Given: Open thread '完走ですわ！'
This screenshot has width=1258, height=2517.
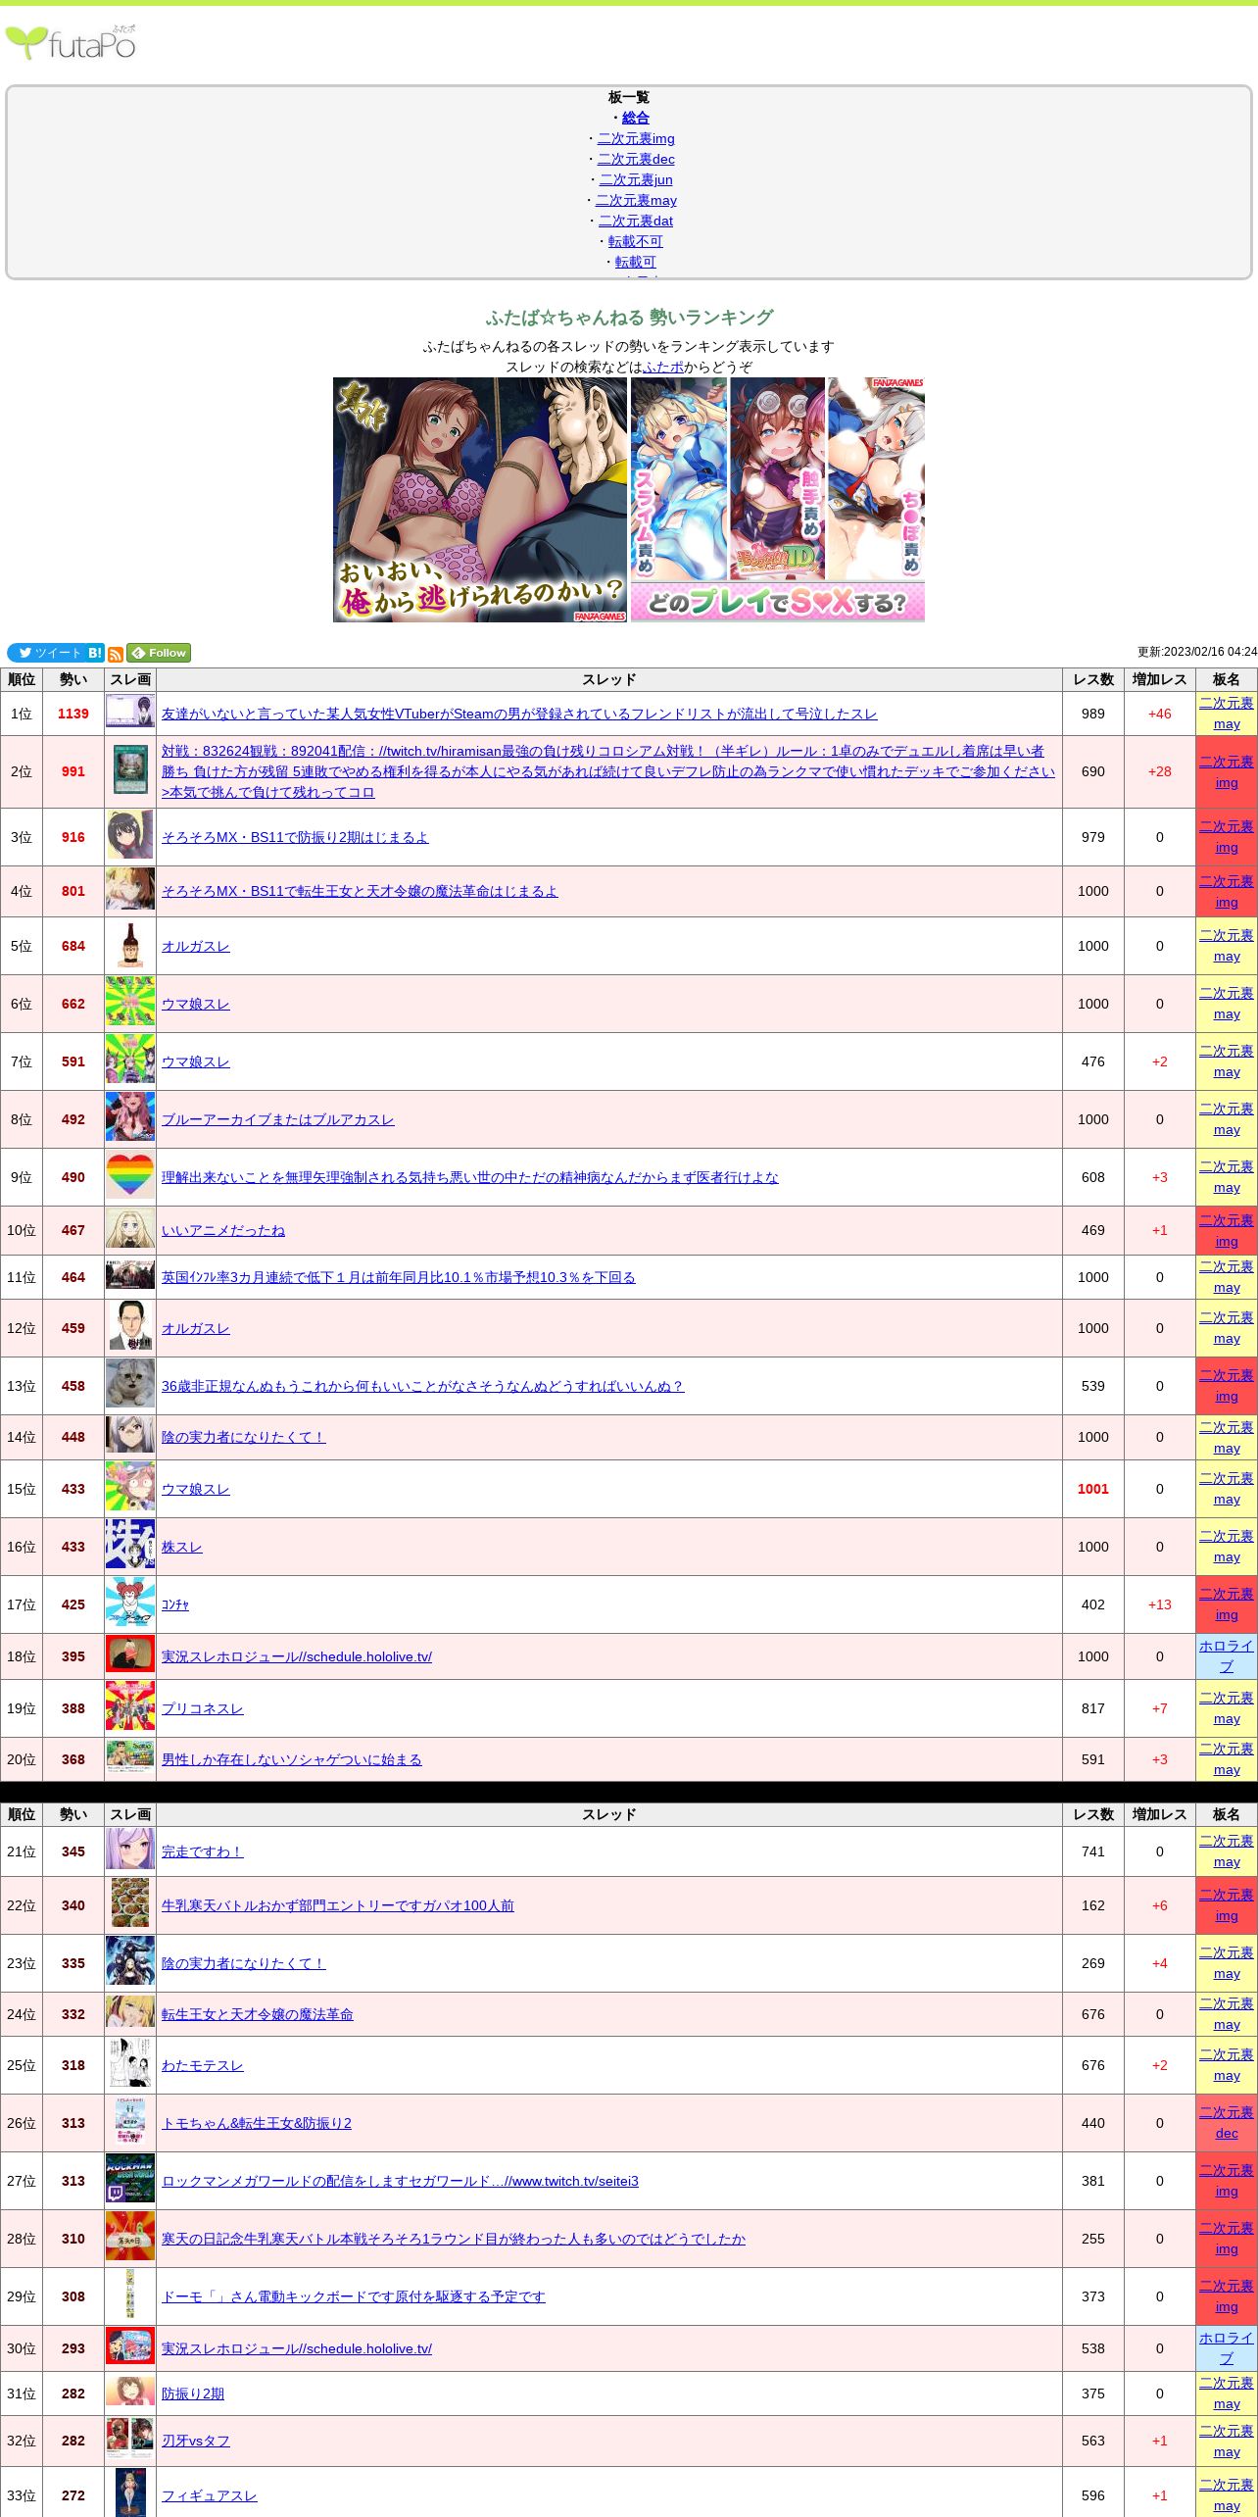Looking at the screenshot, I should click(203, 1851).
